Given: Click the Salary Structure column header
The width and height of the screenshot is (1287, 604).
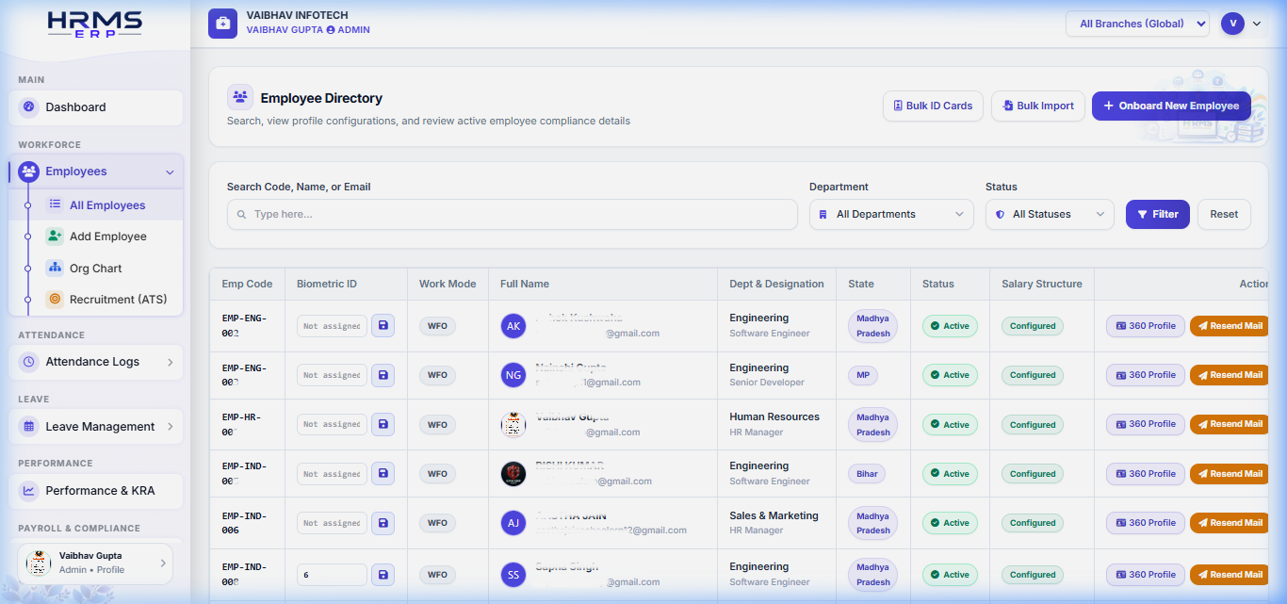Looking at the screenshot, I should tap(1041, 284).
